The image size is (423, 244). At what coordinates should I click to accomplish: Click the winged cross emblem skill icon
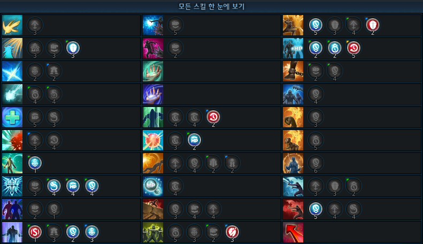click(12, 186)
